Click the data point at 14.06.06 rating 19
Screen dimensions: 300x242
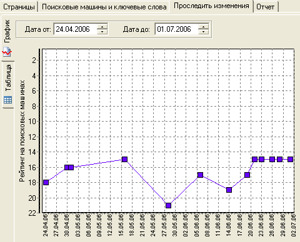point(229,190)
